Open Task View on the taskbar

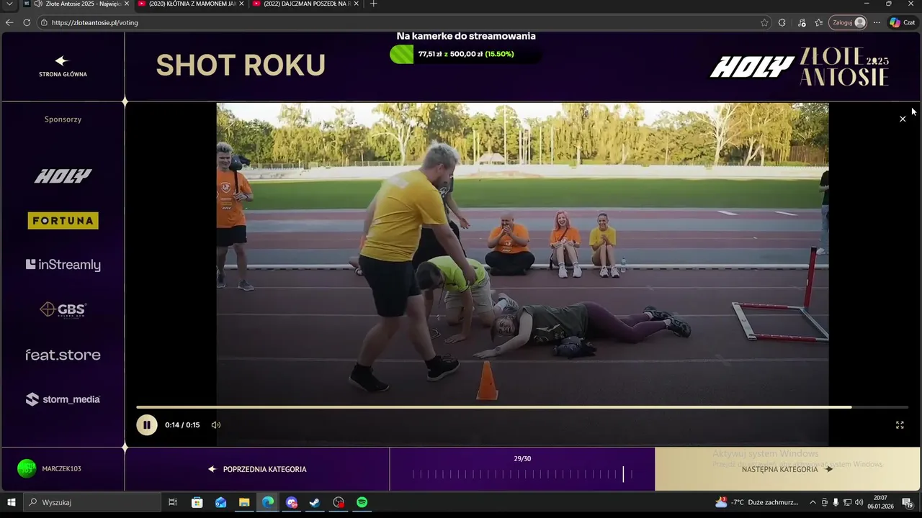click(173, 502)
